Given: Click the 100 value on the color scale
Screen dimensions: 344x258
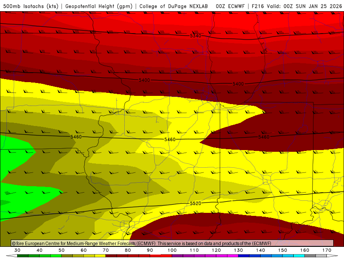Looking at the screenshot, I should point(172,250).
